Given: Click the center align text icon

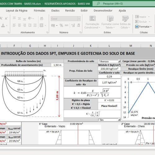Looking at the screenshot, I should pyautogui.click(x=19, y=25).
